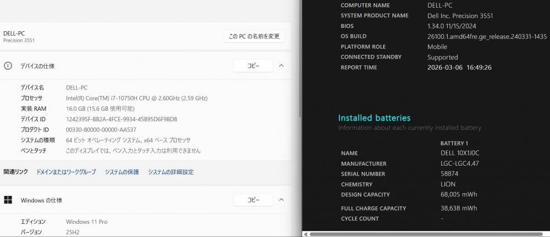Collapse the デバイスの仕様 section chevron
The height and width of the screenshot is (237, 550).
pyautogui.click(x=281, y=66)
